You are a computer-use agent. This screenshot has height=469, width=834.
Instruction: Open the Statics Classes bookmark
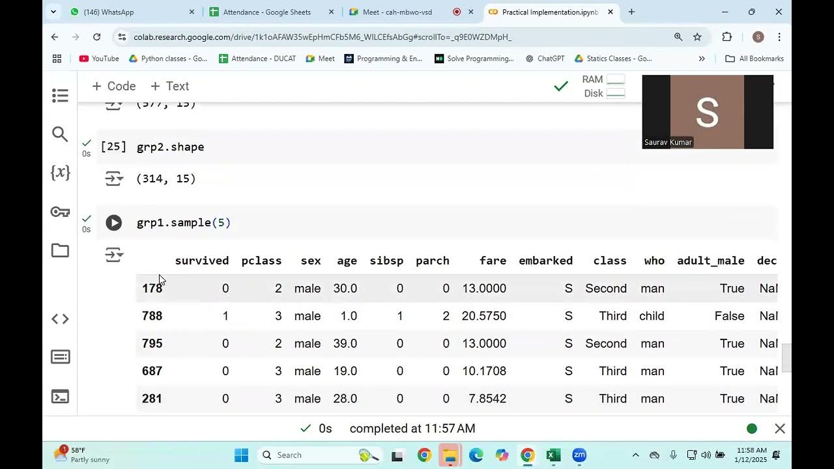[613, 59]
